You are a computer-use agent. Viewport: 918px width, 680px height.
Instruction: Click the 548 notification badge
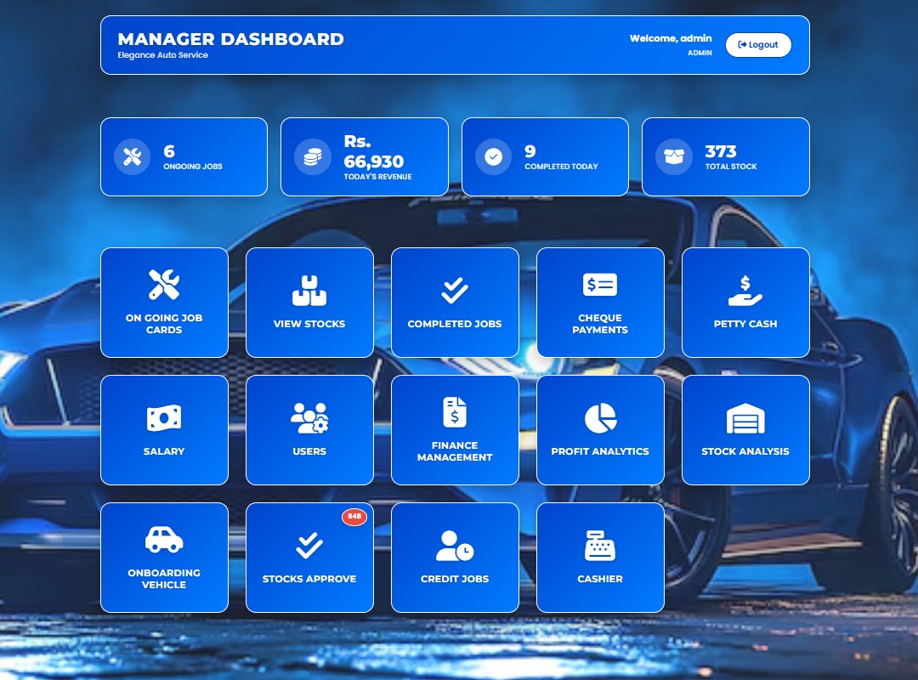[x=354, y=517]
